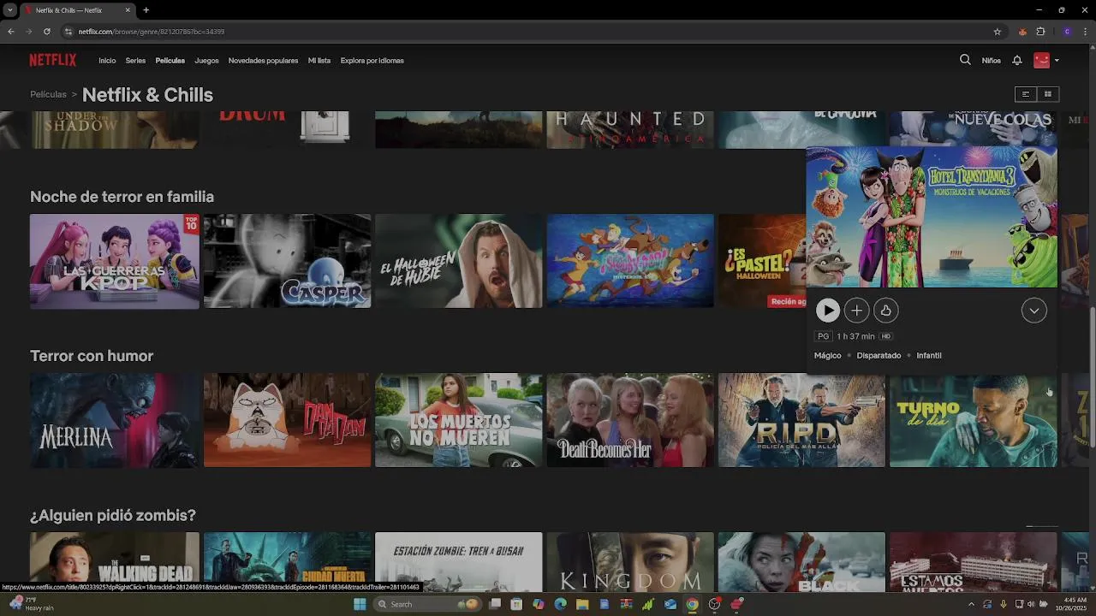The height and width of the screenshot is (616, 1096).
Task: Go to Mi lista
Action: pos(319,61)
